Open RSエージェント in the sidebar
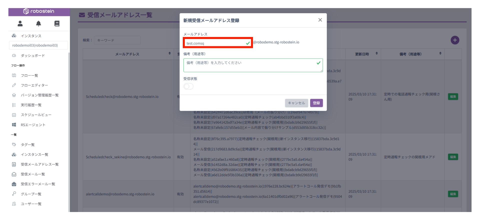Image resolution: width=480 pixels, height=220 pixels. pyautogui.click(x=33, y=125)
